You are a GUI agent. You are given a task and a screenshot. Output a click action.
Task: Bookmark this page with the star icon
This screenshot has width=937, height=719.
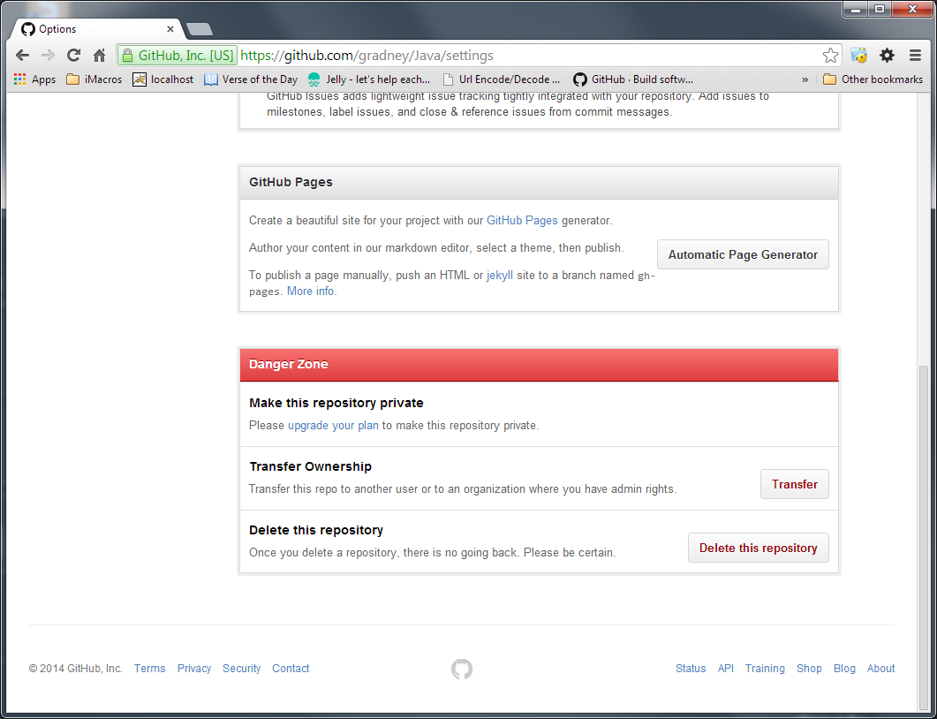point(829,55)
